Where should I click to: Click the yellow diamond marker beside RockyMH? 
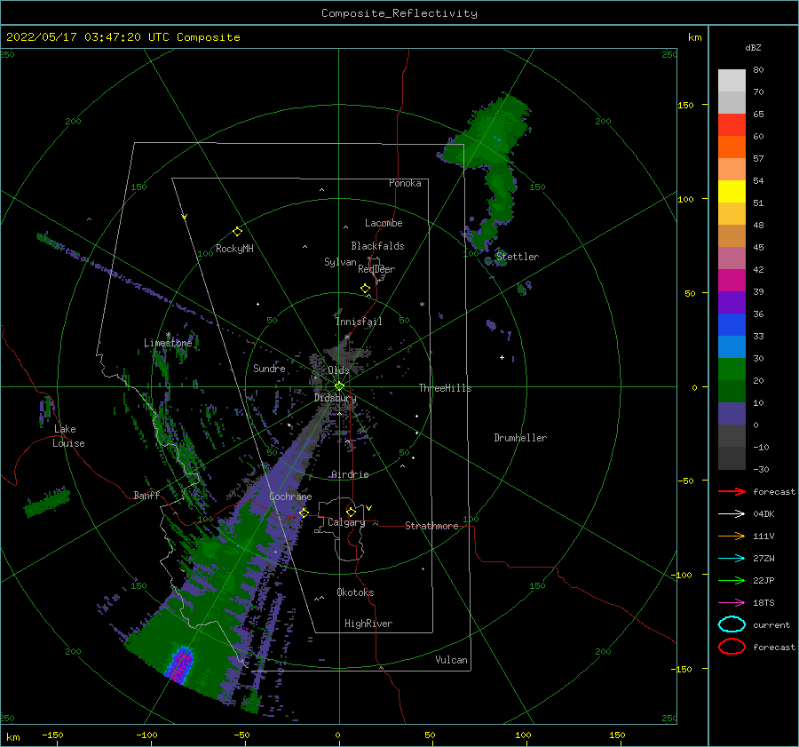[x=237, y=232]
